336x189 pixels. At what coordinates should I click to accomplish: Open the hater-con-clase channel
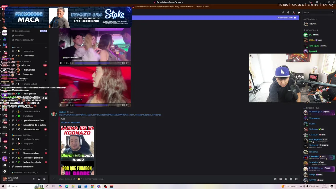(x=29, y=153)
